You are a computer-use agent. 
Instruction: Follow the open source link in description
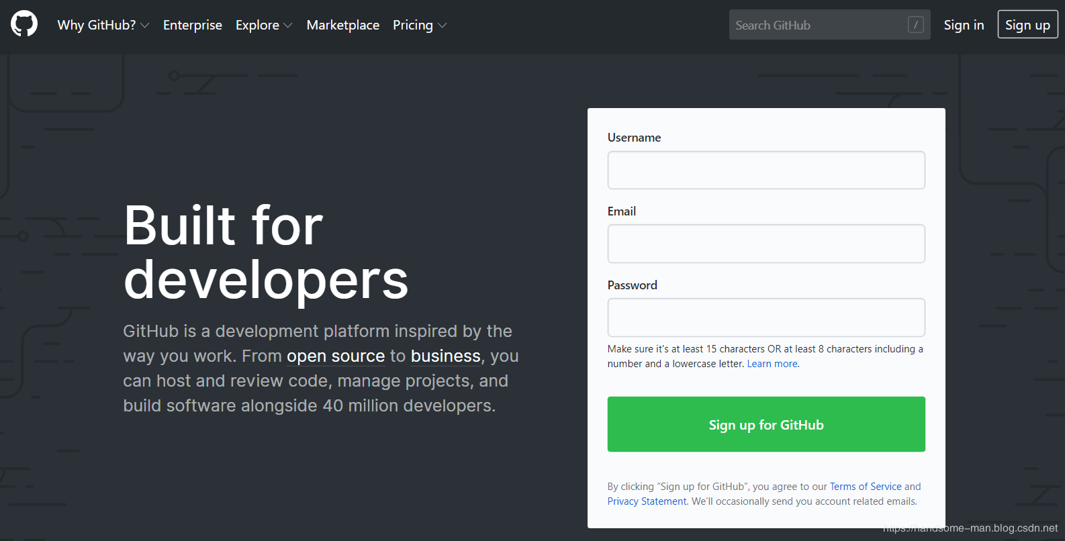point(336,356)
